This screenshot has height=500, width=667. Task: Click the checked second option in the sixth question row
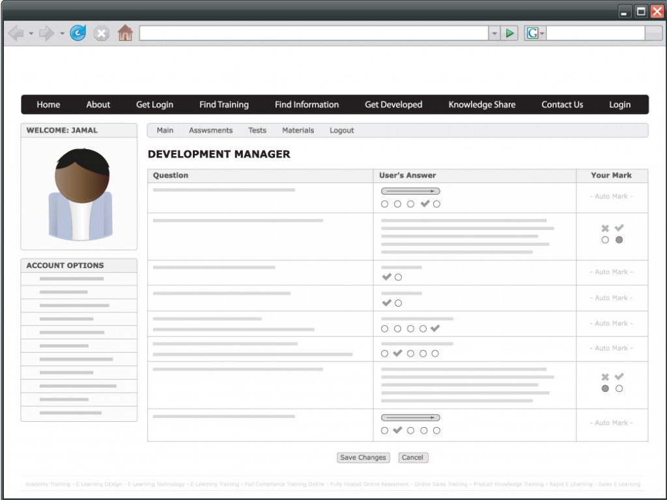pyautogui.click(x=397, y=354)
